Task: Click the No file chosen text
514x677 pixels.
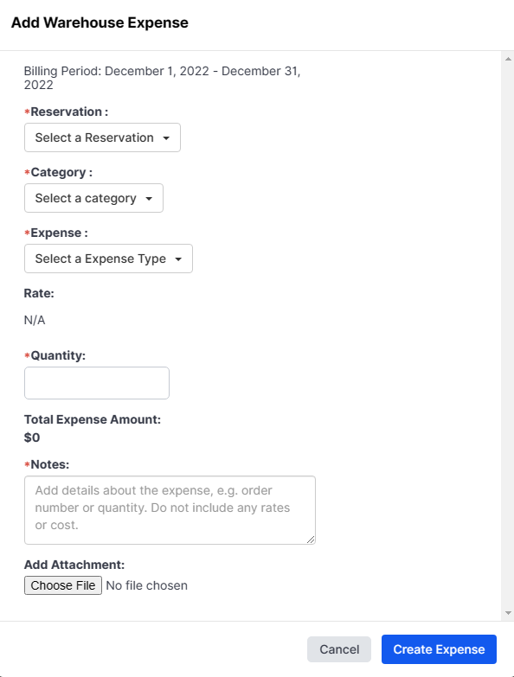Action: [147, 585]
